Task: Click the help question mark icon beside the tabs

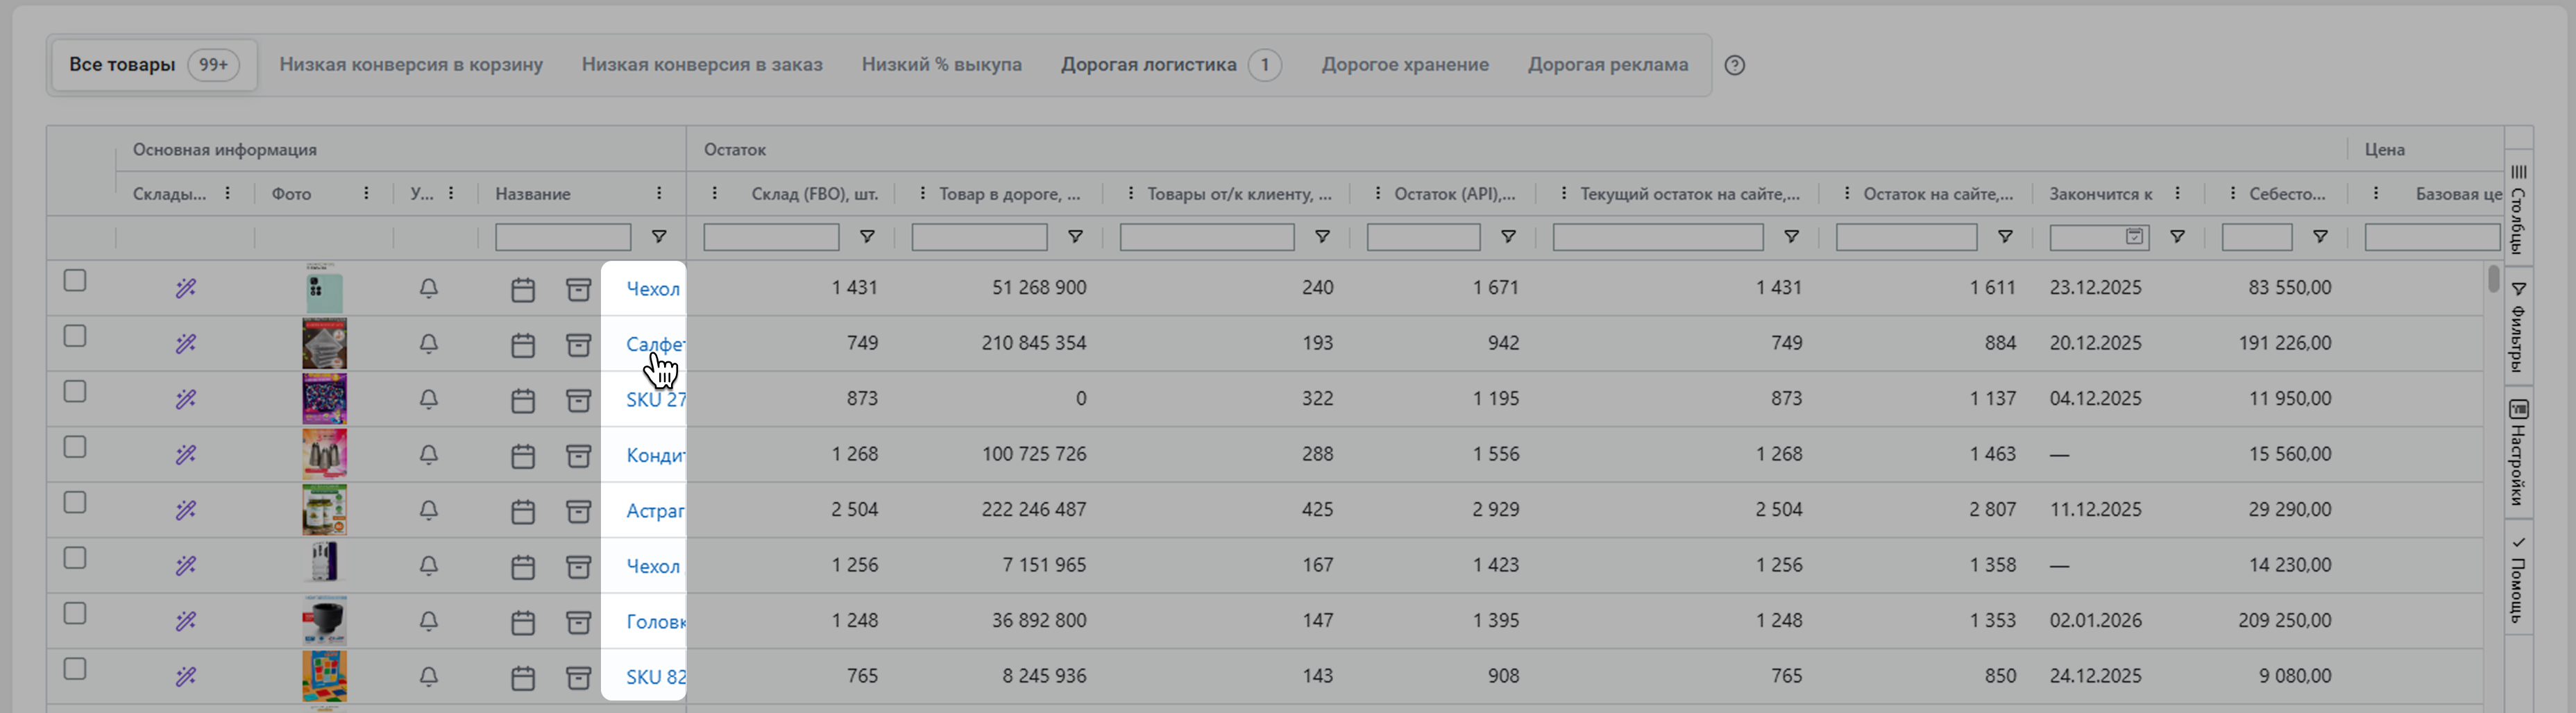Action: 1735,65
